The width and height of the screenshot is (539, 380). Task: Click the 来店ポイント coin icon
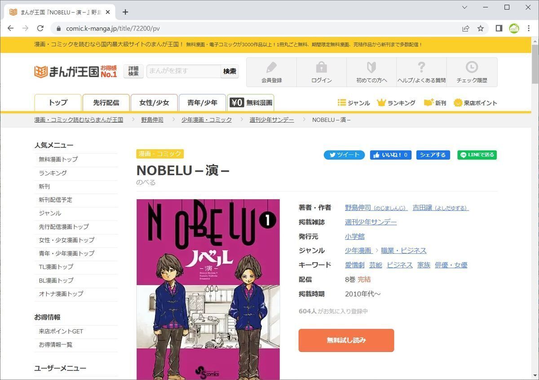click(x=458, y=102)
